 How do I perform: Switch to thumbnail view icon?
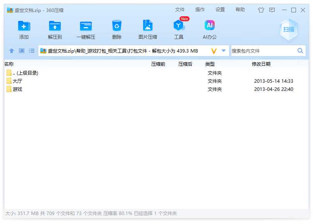click(x=22, y=51)
